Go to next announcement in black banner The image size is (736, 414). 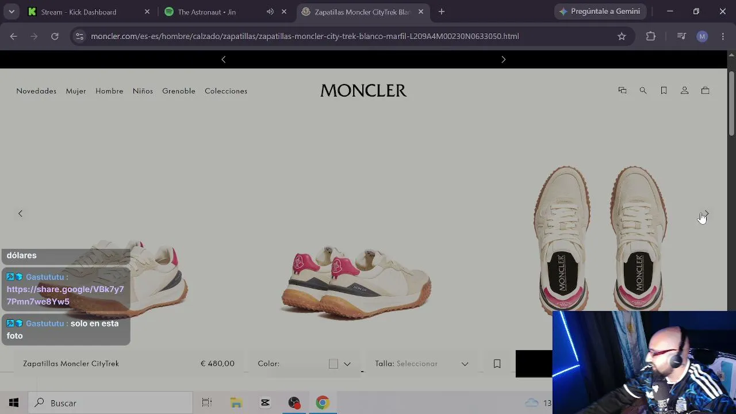(504, 59)
